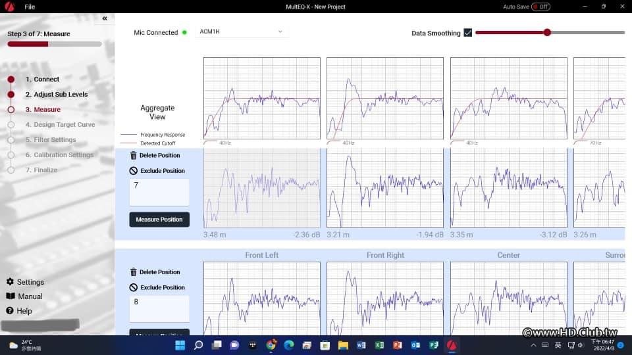Collapse the sidebar with the double chevron
The height and width of the screenshot is (355, 632).
point(105,18)
